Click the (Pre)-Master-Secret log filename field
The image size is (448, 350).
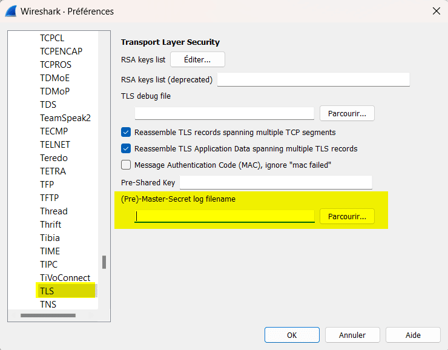(224, 216)
